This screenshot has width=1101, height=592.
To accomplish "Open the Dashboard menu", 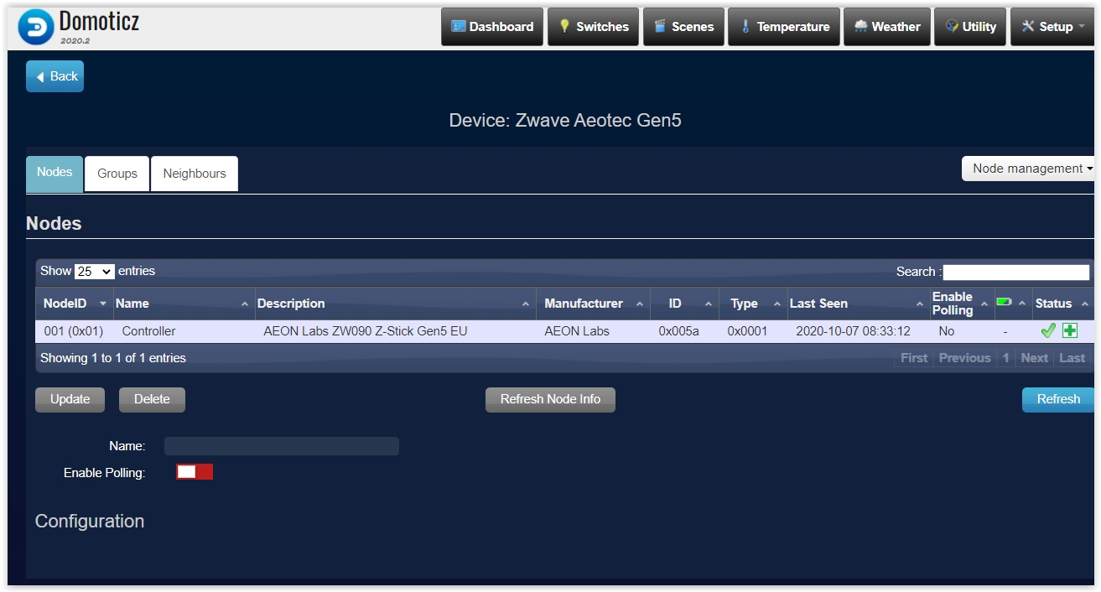I will pyautogui.click(x=492, y=27).
